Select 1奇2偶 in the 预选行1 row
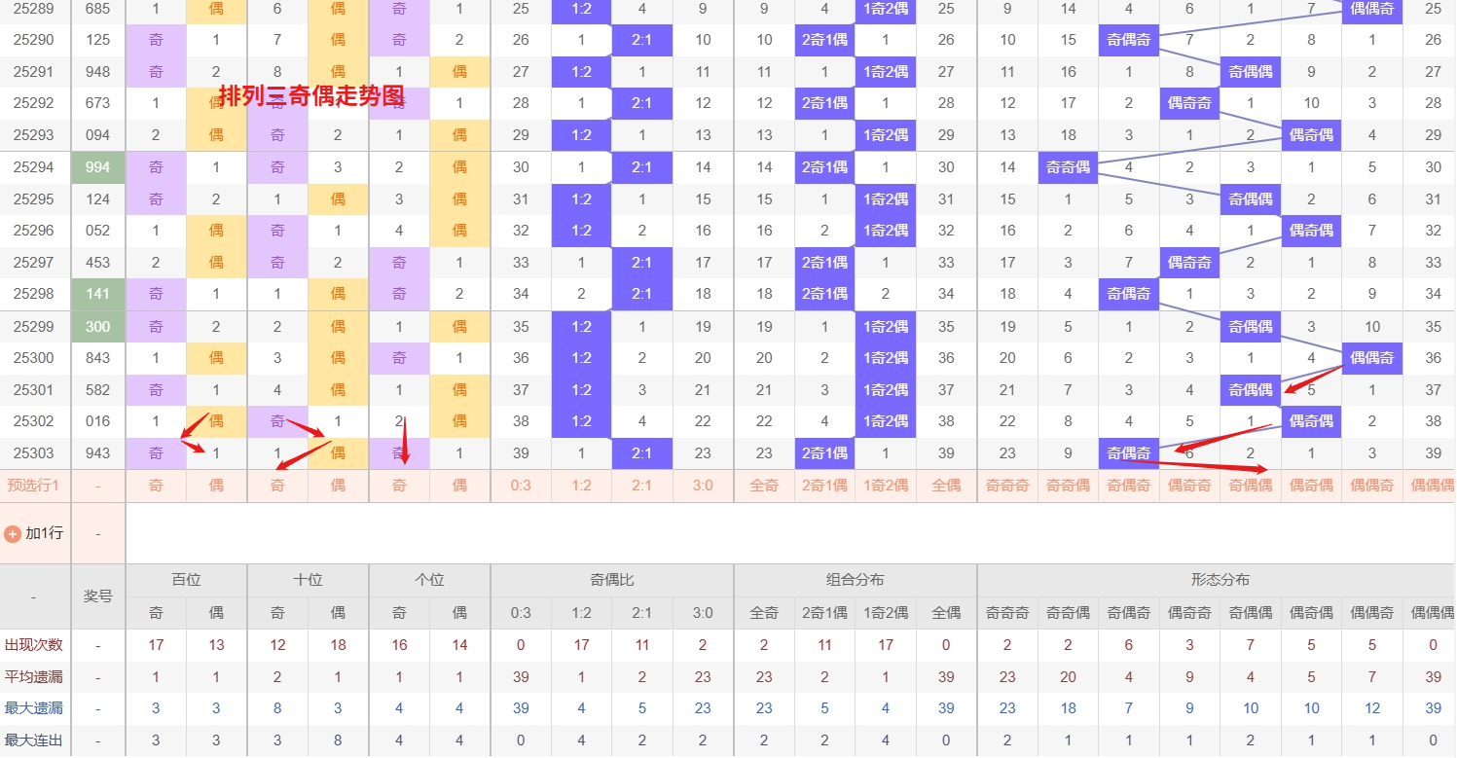Viewport: 1457px width, 758px height. [886, 485]
